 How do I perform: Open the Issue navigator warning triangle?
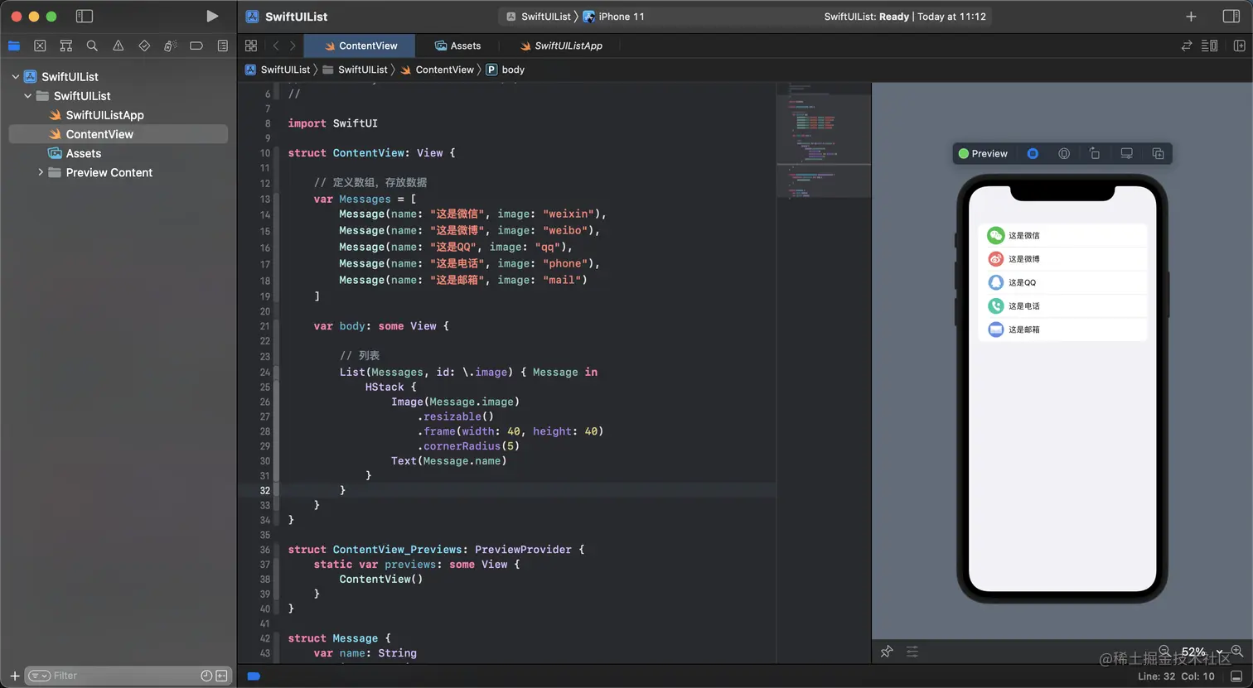coord(119,46)
